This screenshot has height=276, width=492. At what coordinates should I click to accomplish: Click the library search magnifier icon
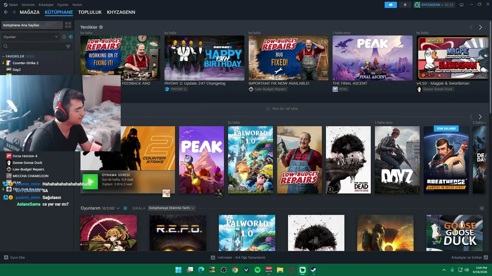[x=5, y=46]
